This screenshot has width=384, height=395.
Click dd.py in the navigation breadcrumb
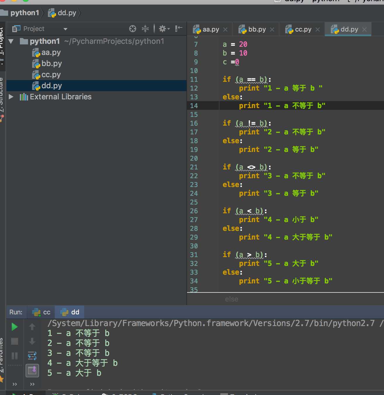click(67, 13)
